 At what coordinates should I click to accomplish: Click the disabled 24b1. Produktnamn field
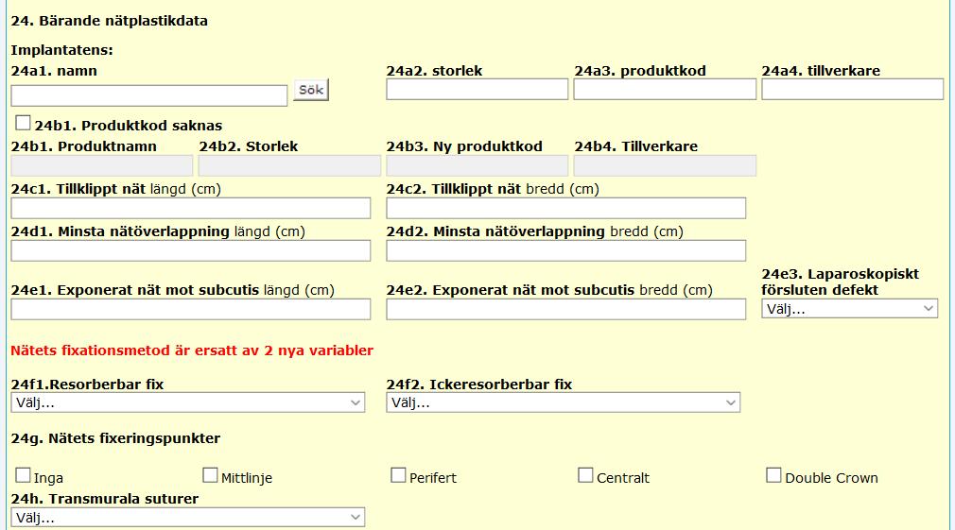point(102,165)
